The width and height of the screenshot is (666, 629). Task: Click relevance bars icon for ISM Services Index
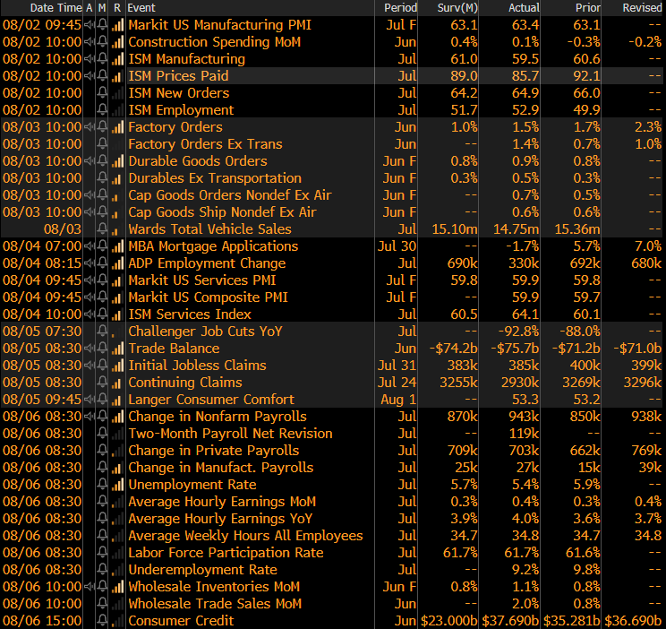[x=117, y=314]
